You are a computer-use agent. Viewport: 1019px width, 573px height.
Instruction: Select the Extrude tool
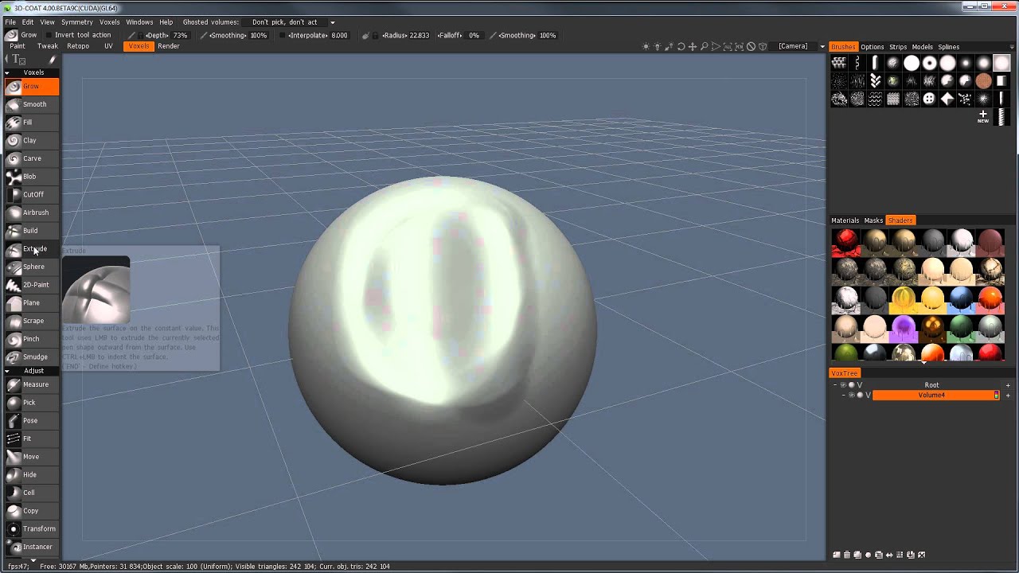(x=30, y=249)
